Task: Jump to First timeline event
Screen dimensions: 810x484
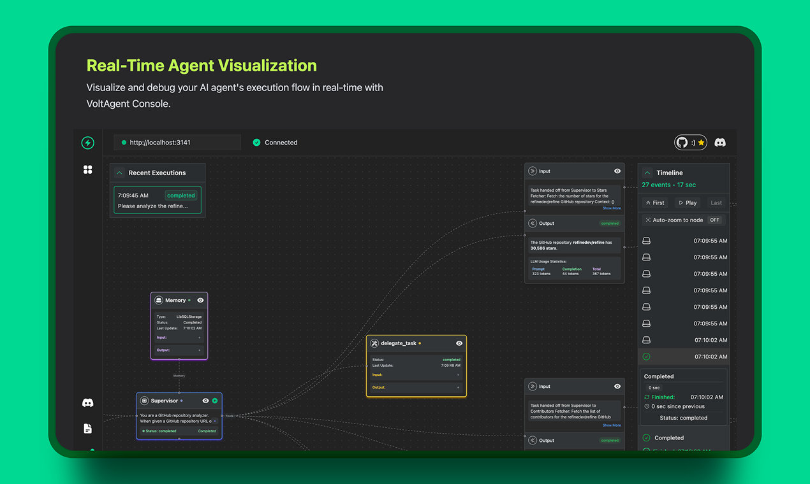Action: [655, 203]
